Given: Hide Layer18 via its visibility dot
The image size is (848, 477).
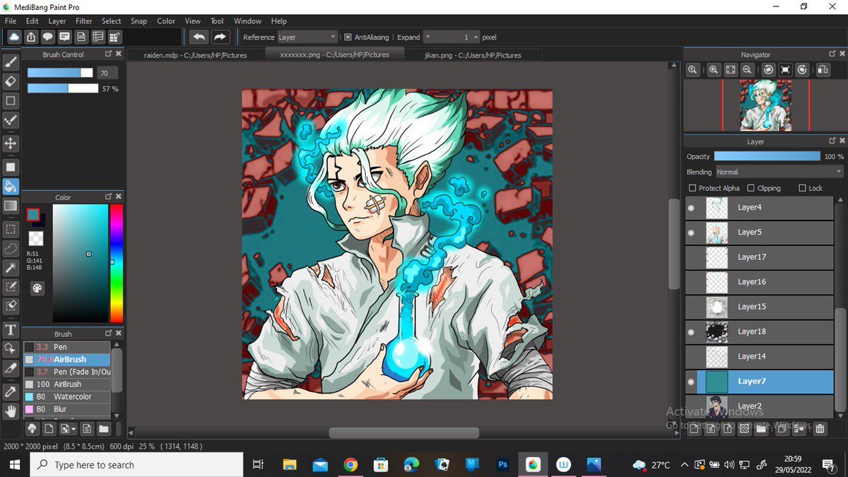Looking at the screenshot, I should (691, 331).
